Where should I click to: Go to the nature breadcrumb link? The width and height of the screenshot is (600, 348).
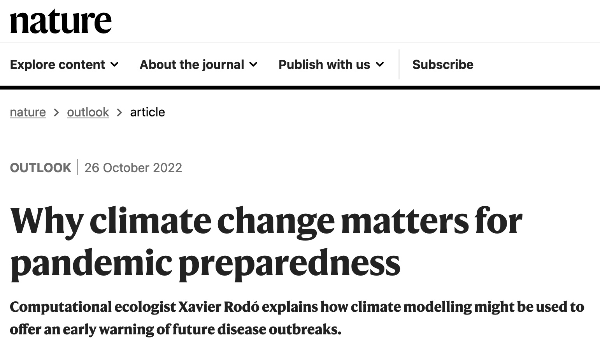[28, 112]
